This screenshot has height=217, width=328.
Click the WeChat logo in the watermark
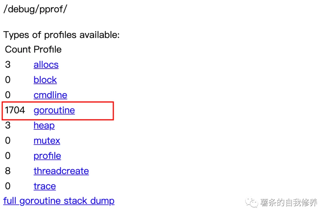click(x=252, y=202)
